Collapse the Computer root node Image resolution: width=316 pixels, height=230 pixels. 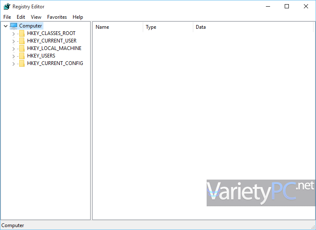click(x=6, y=26)
